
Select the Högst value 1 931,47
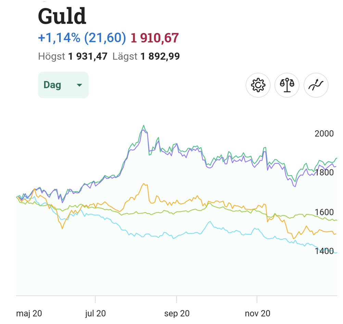[x=88, y=56]
